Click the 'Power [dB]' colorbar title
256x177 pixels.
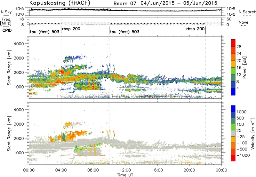point(244,67)
